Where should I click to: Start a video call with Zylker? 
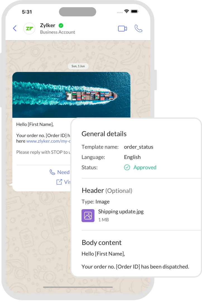click(x=122, y=29)
